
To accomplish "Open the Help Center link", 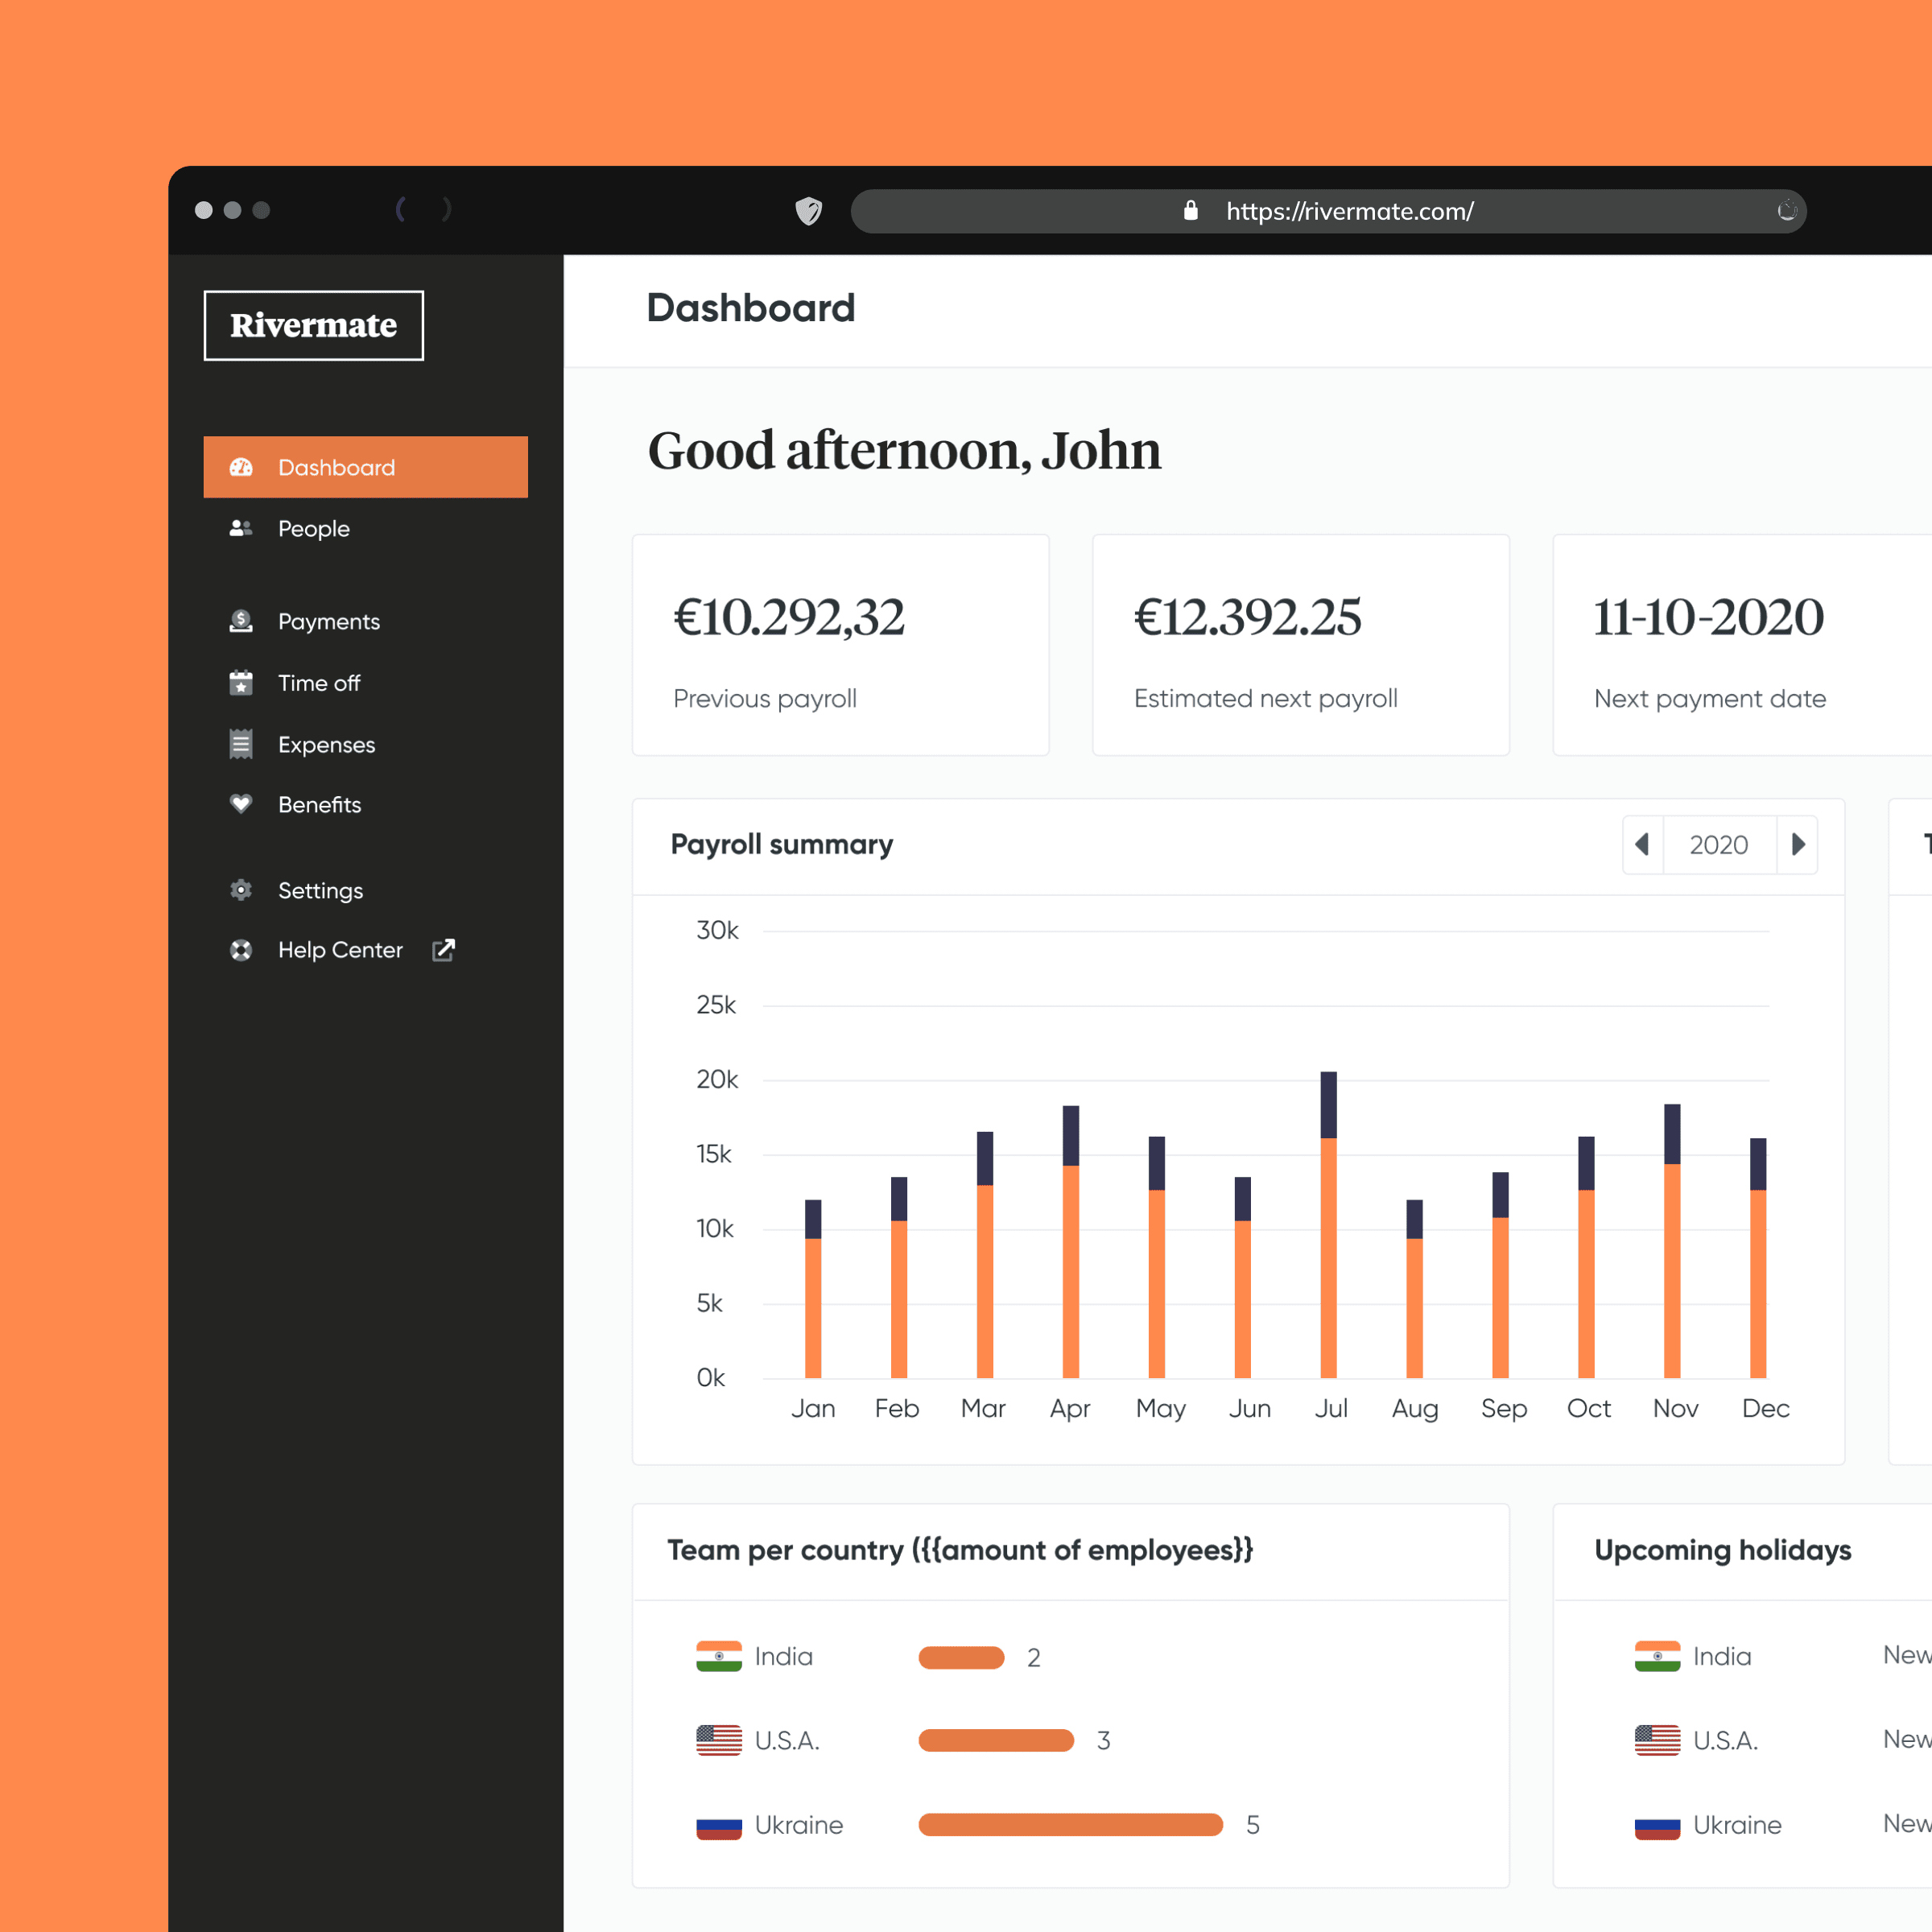I will [x=340, y=950].
